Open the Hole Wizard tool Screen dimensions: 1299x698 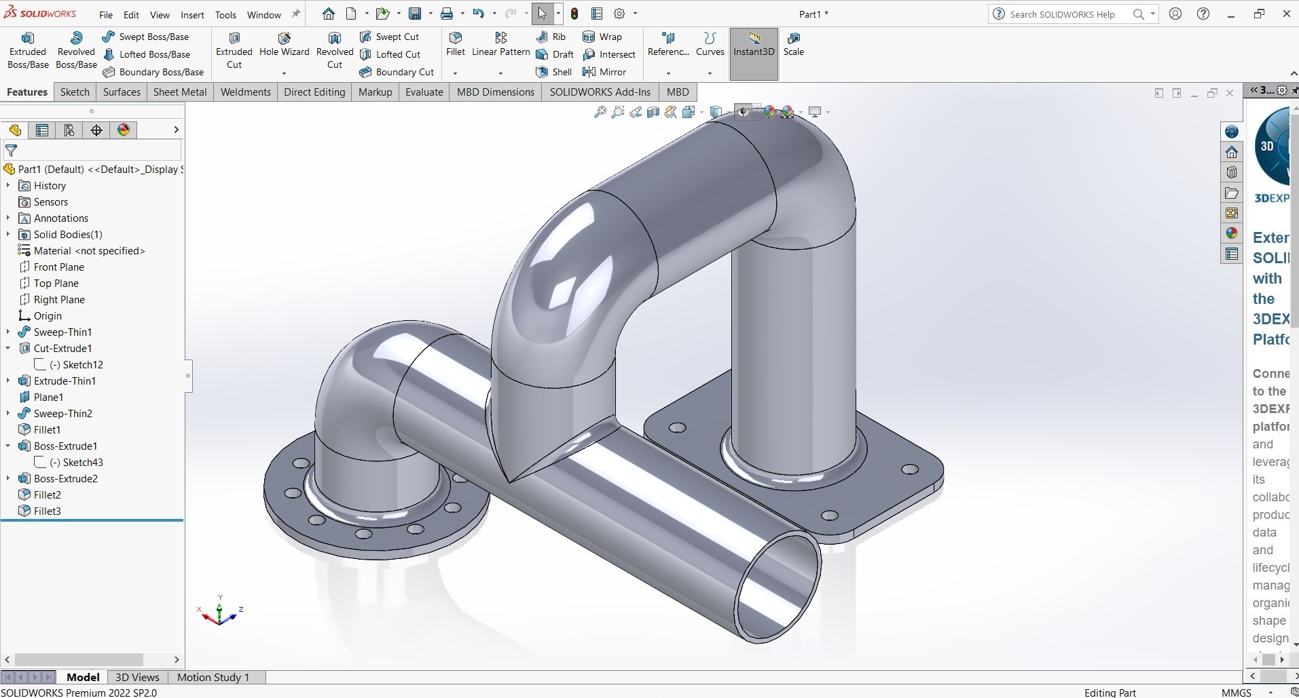(x=284, y=45)
